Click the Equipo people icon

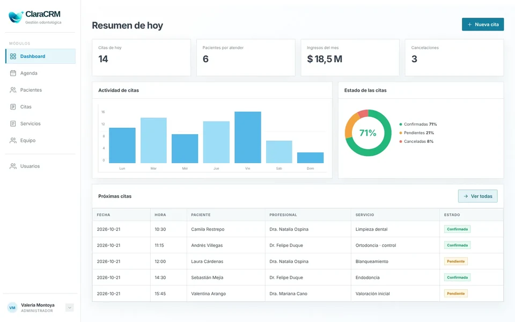pyautogui.click(x=13, y=140)
